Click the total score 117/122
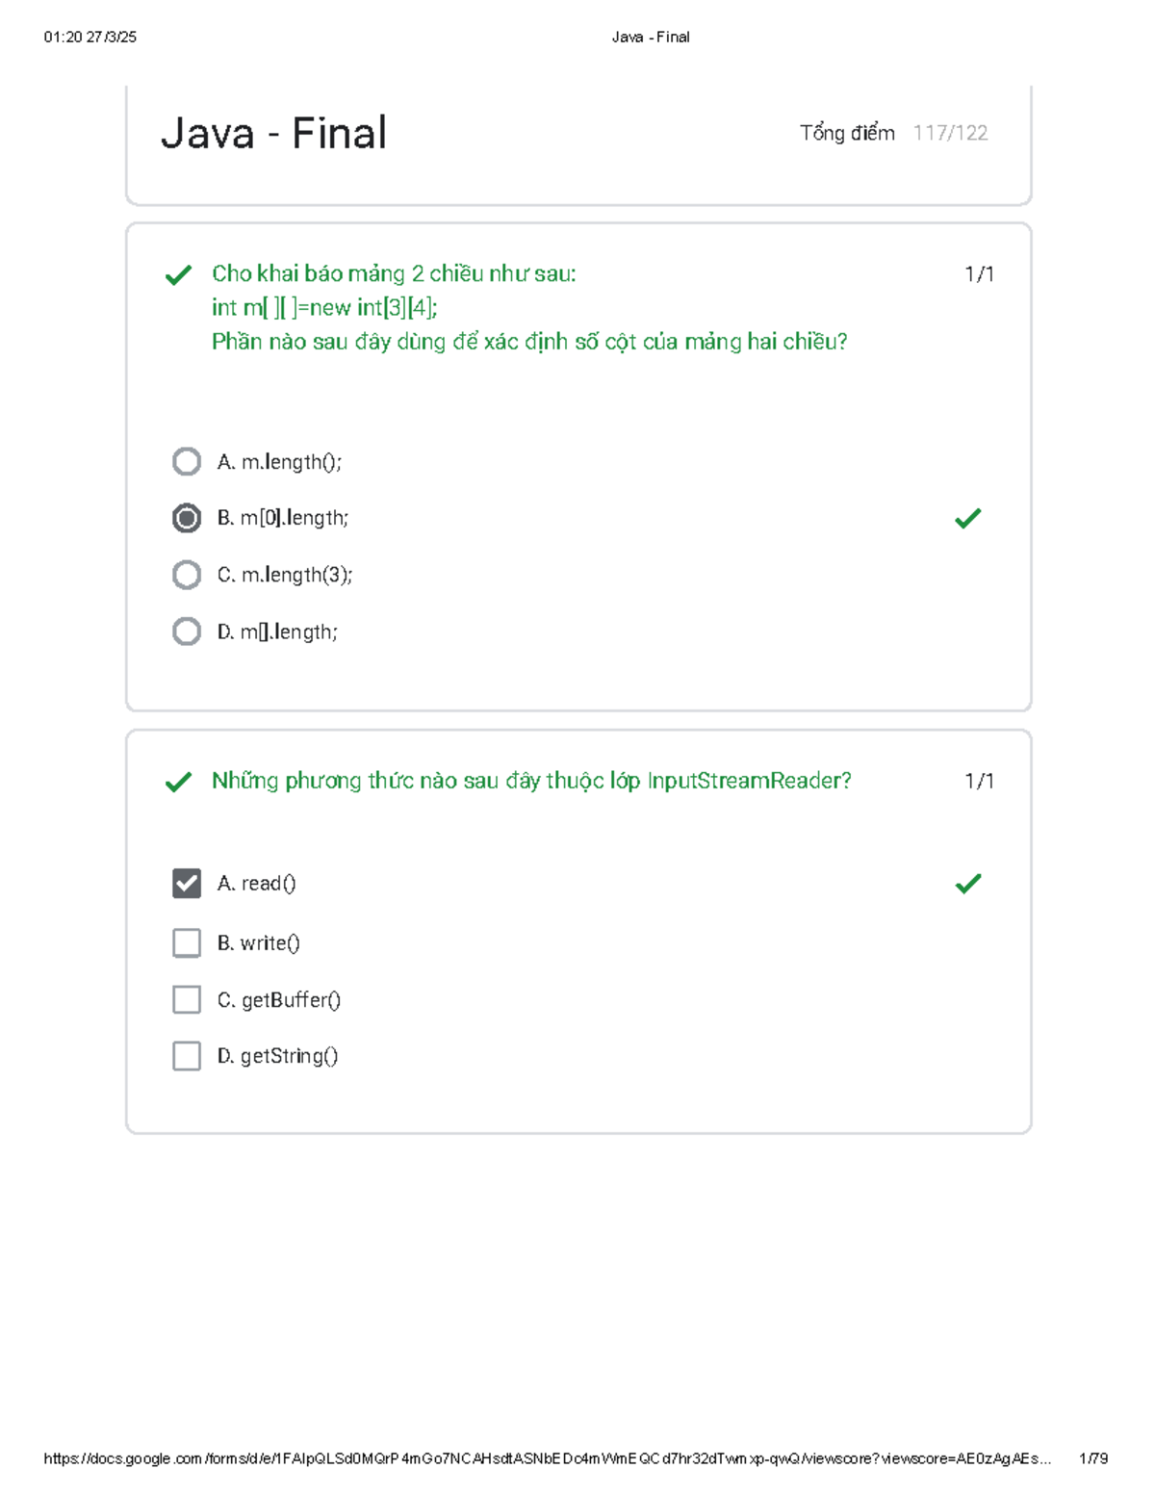Image resolution: width=1155 pixels, height=1495 pixels. 950,133
